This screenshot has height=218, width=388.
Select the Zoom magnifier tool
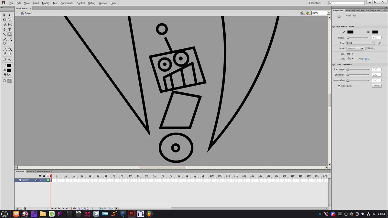click(10, 59)
